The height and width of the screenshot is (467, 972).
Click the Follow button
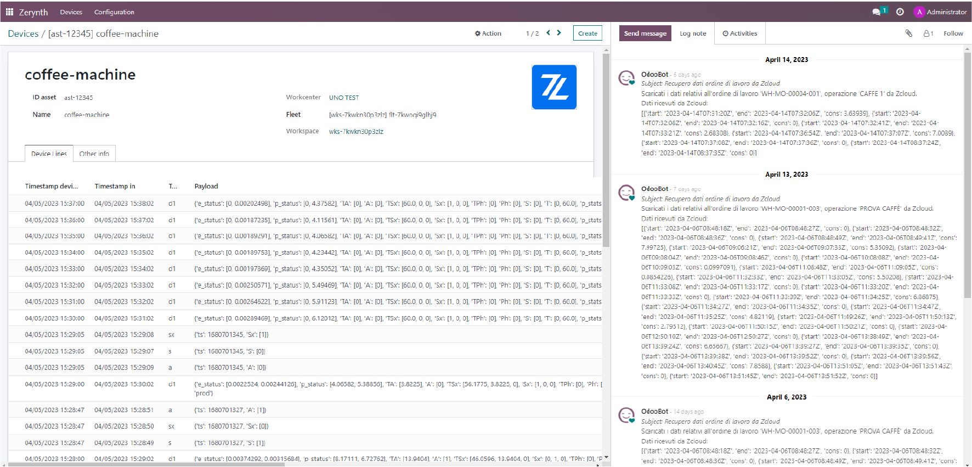(x=953, y=33)
